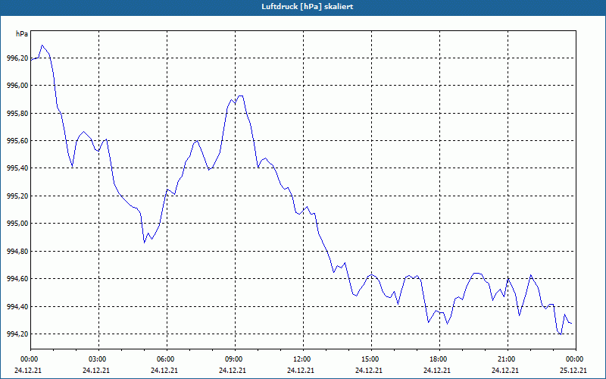
Task: Click the 995,20 y-axis value
Action: (17, 196)
